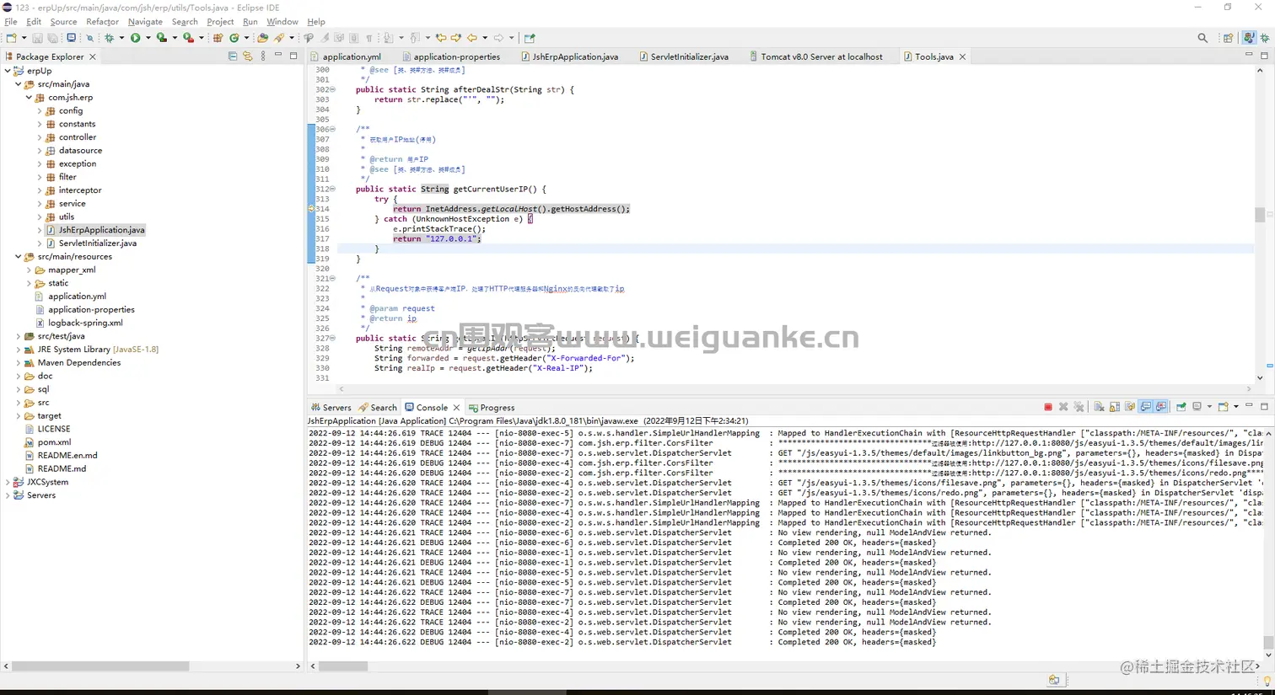Close the Tools.java editor tab
This screenshot has height=695, width=1275.
[962, 56]
